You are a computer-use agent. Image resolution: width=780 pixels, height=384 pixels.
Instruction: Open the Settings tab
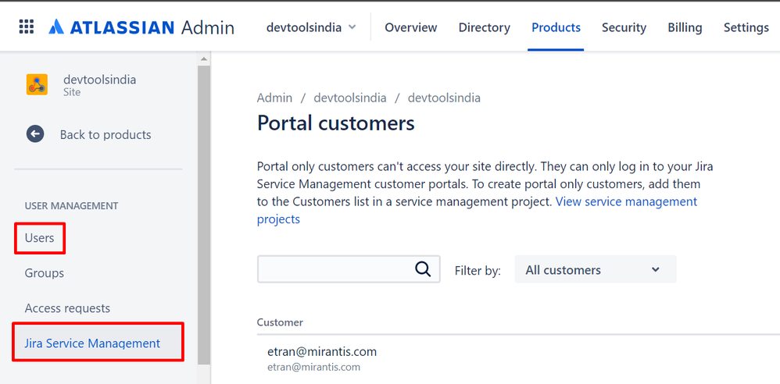point(746,27)
